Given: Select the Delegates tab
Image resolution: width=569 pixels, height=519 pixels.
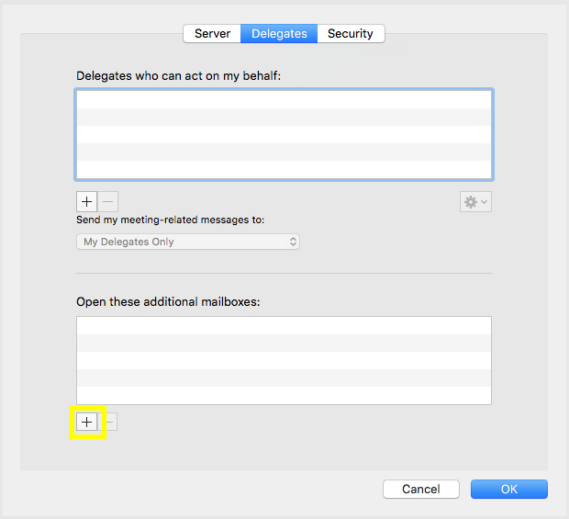Looking at the screenshot, I should tap(279, 34).
